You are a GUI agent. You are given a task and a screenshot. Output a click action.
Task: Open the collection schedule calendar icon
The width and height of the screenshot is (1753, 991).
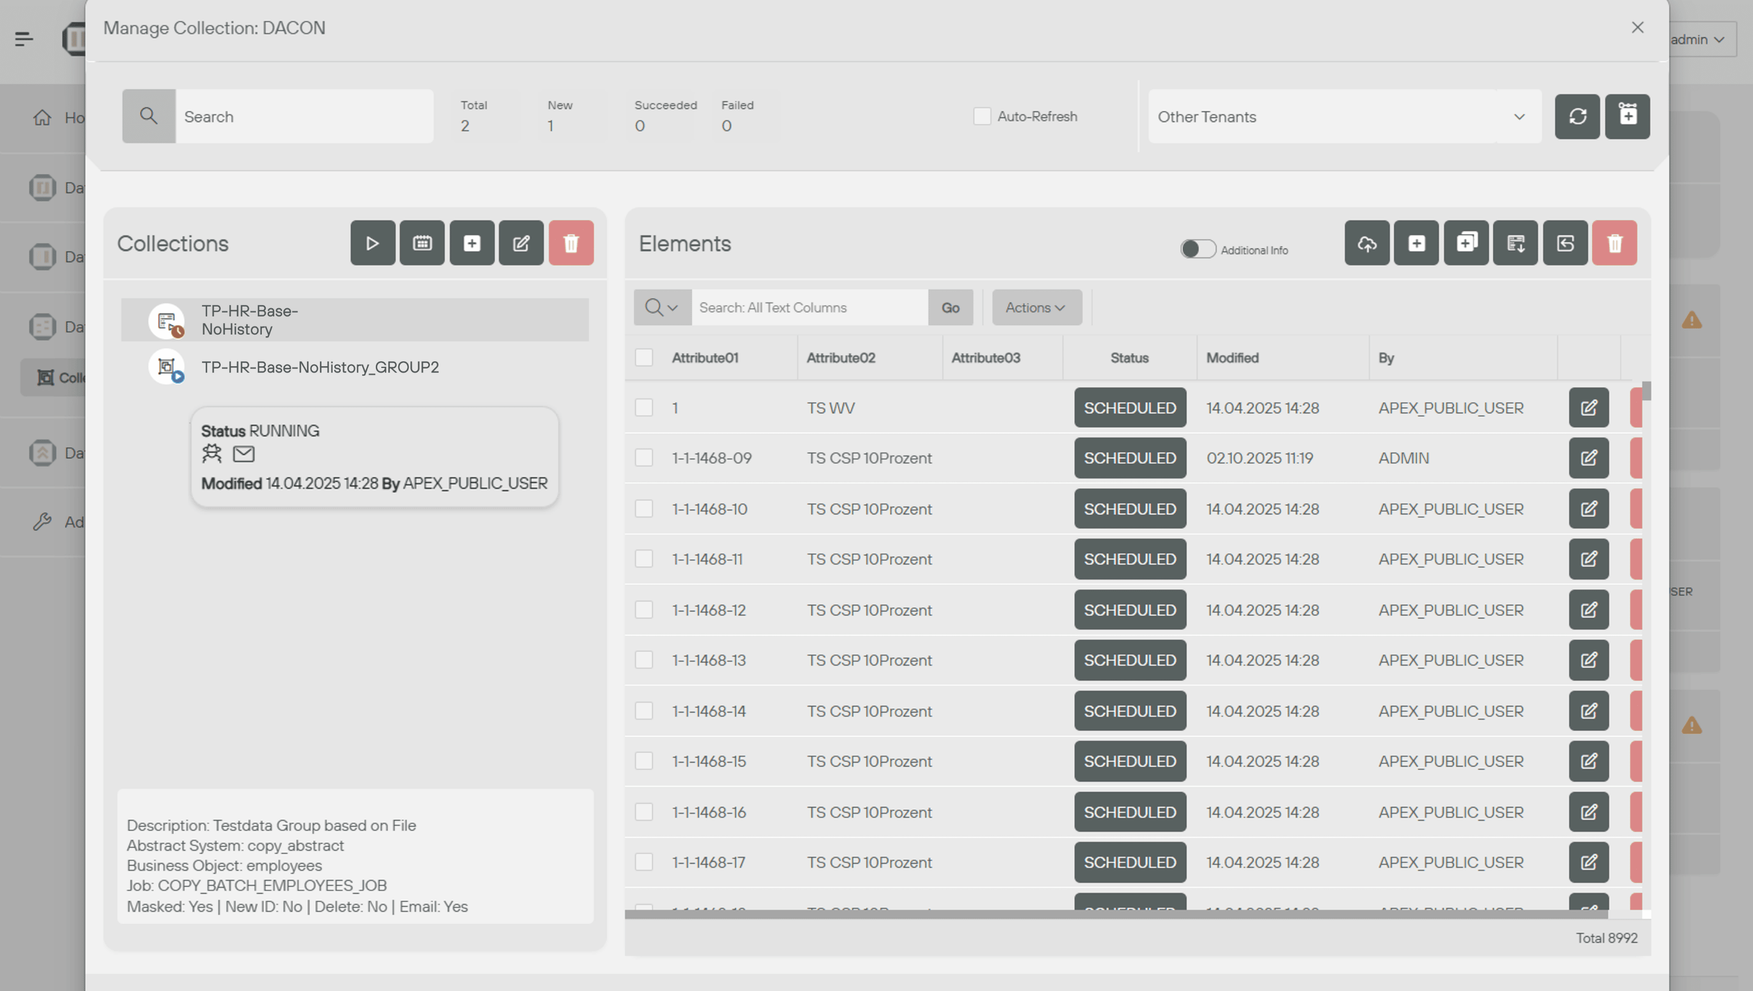pyautogui.click(x=422, y=243)
